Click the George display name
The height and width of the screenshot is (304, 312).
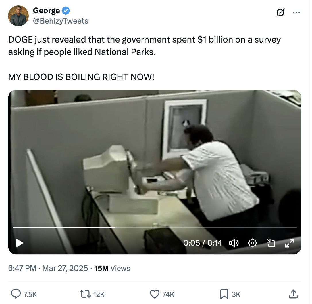[x=46, y=10]
